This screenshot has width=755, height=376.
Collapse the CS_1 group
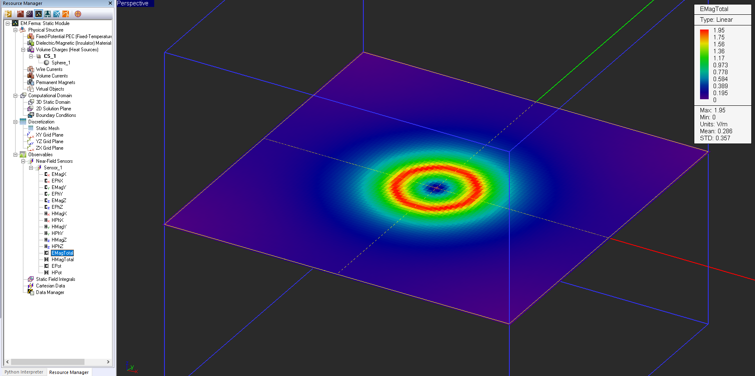[31, 56]
